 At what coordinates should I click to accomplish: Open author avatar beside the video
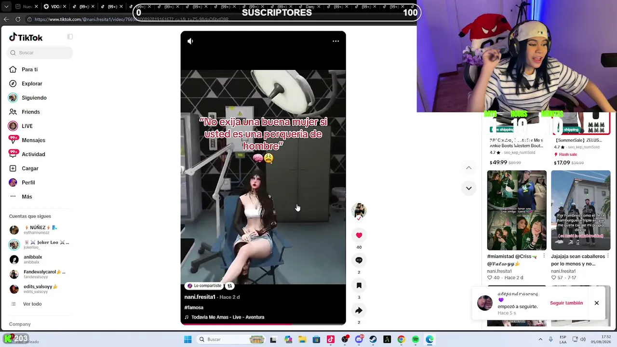(x=359, y=211)
